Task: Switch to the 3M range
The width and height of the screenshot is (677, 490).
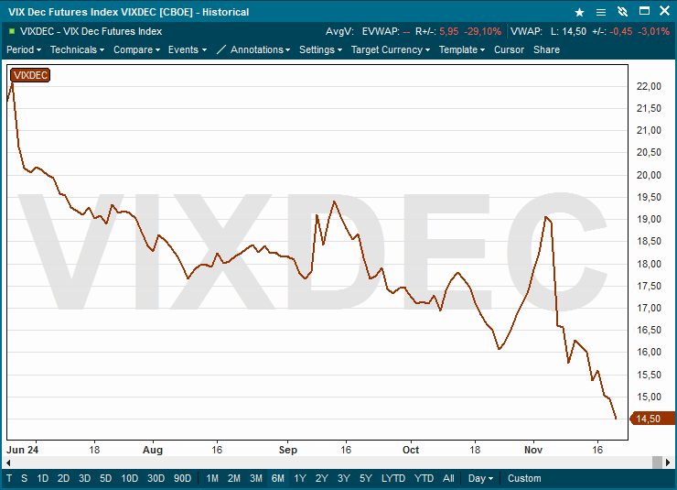Action: pyautogui.click(x=256, y=478)
